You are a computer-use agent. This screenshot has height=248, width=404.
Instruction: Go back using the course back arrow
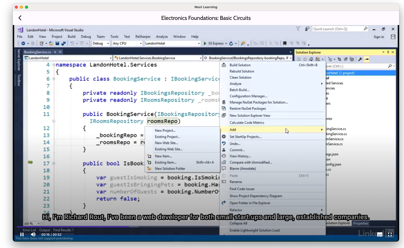coord(20,18)
